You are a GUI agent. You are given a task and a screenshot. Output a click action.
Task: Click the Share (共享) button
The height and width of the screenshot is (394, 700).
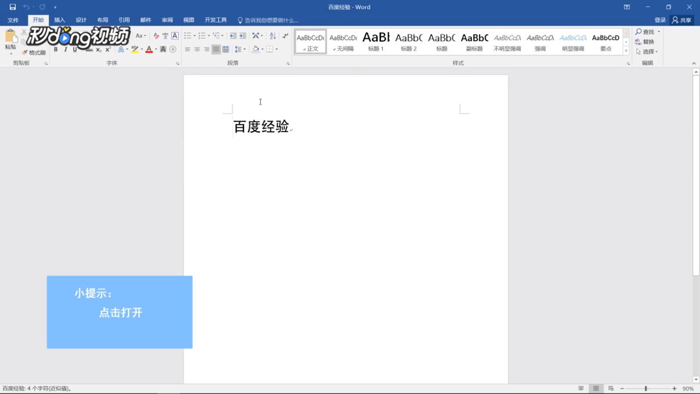pyautogui.click(x=682, y=20)
